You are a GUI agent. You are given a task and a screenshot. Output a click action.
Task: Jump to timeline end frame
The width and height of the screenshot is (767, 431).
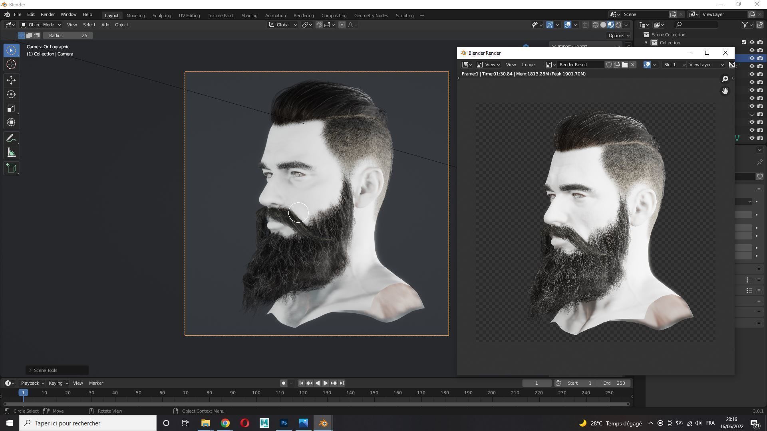(x=342, y=383)
